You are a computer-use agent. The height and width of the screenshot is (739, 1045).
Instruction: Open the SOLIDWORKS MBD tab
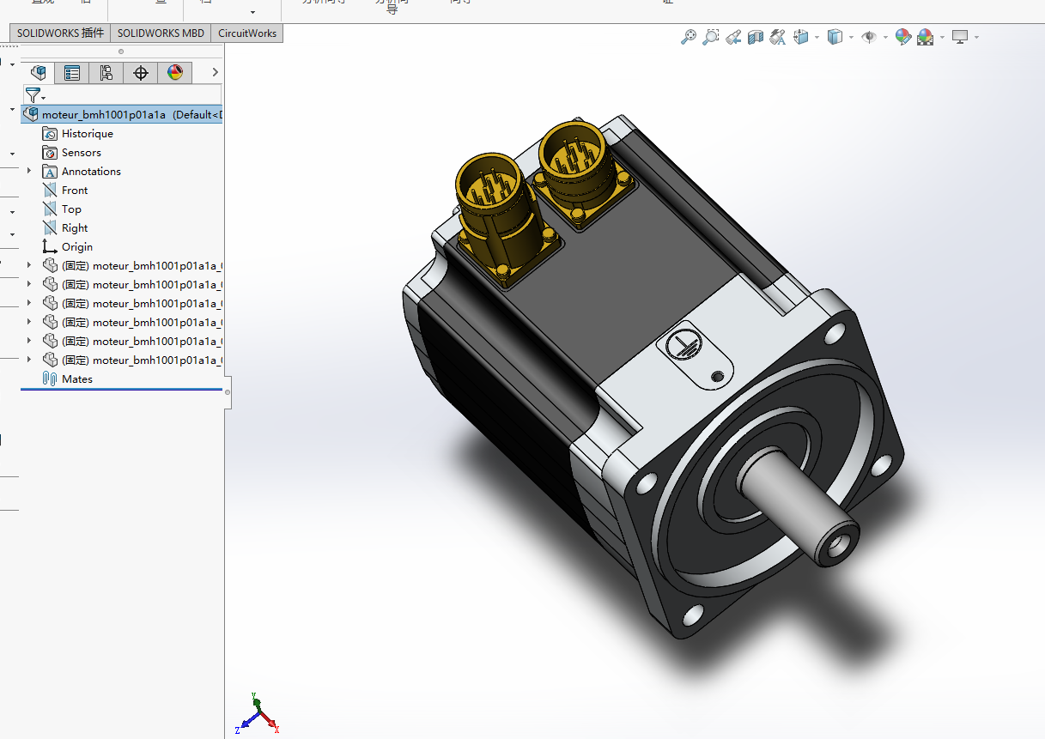click(x=161, y=33)
